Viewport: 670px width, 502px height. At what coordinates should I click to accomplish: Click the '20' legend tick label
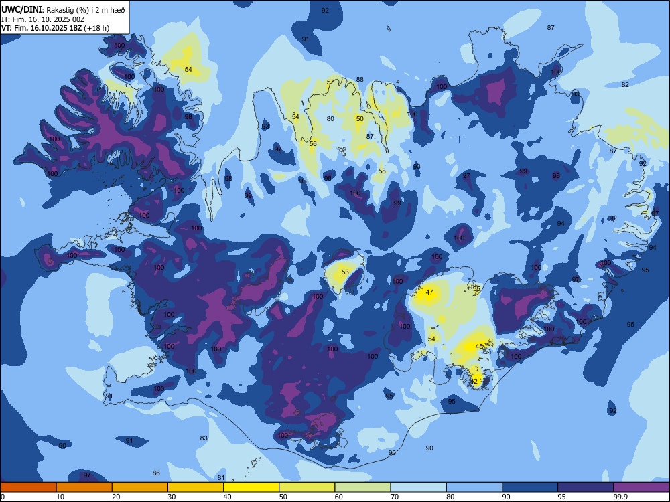click(x=116, y=497)
